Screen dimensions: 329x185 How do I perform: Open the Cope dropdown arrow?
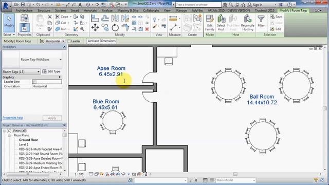click(71, 16)
